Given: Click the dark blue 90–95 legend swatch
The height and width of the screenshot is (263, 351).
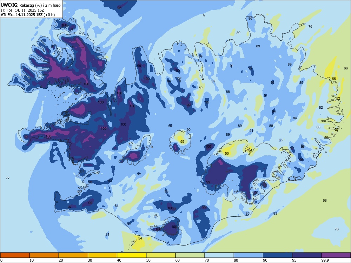Looking at the screenshot, I should (x=278, y=255).
